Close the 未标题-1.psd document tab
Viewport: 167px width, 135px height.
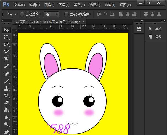(83, 22)
